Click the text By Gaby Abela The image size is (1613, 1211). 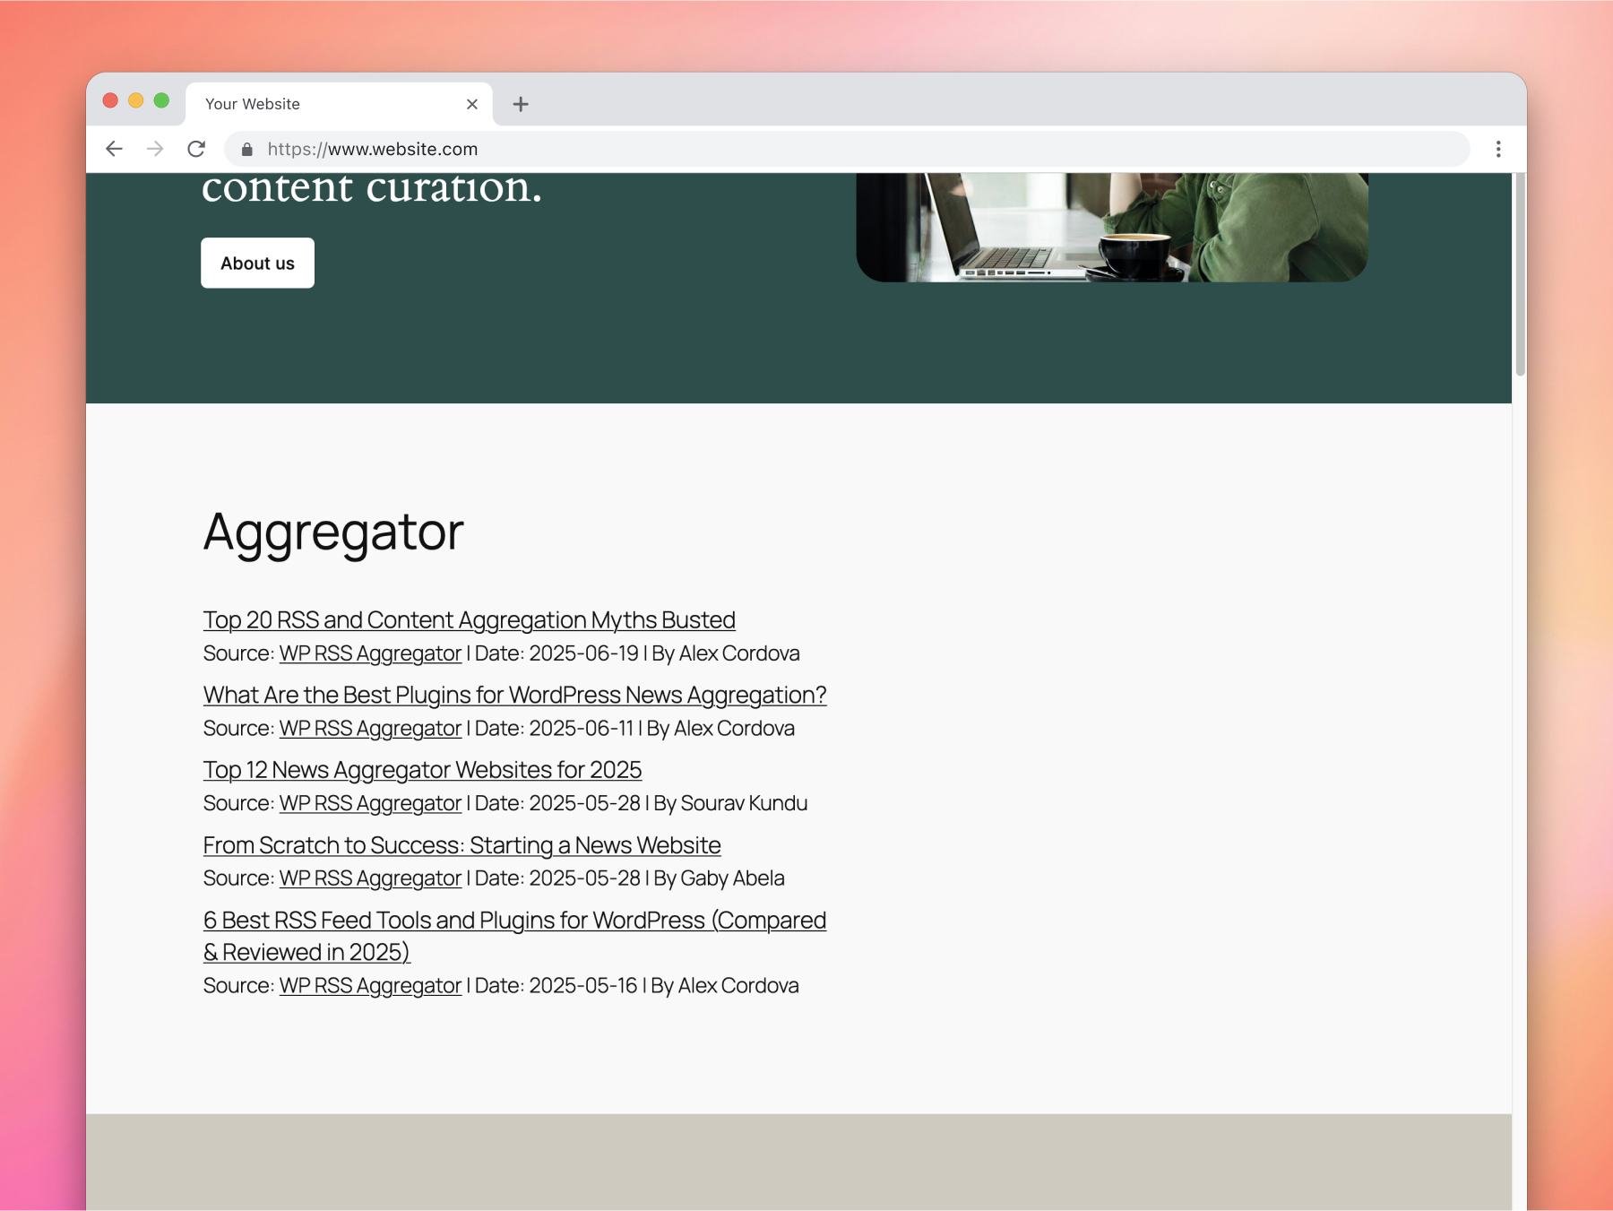(719, 878)
